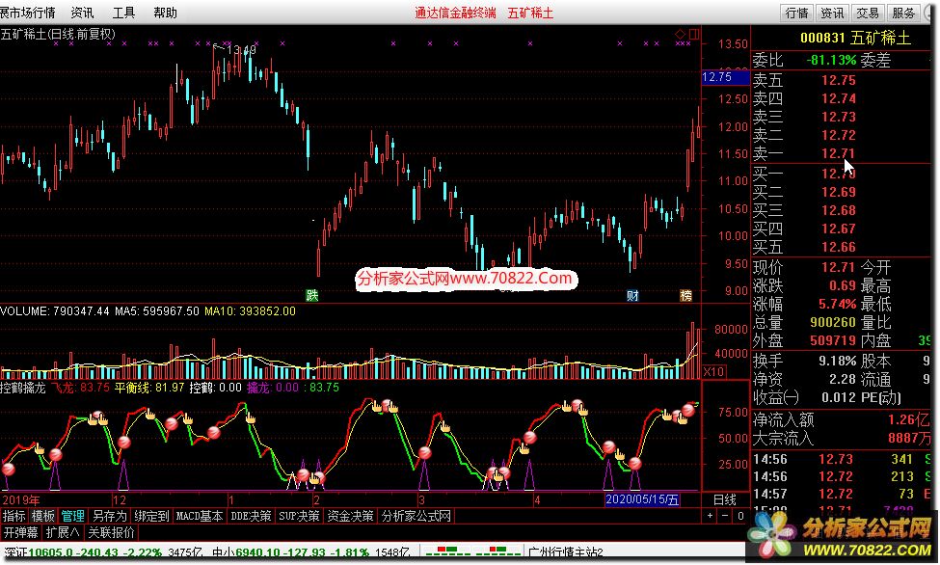Open the 分析家公式网 tab
940x565 pixels.
(416, 516)
